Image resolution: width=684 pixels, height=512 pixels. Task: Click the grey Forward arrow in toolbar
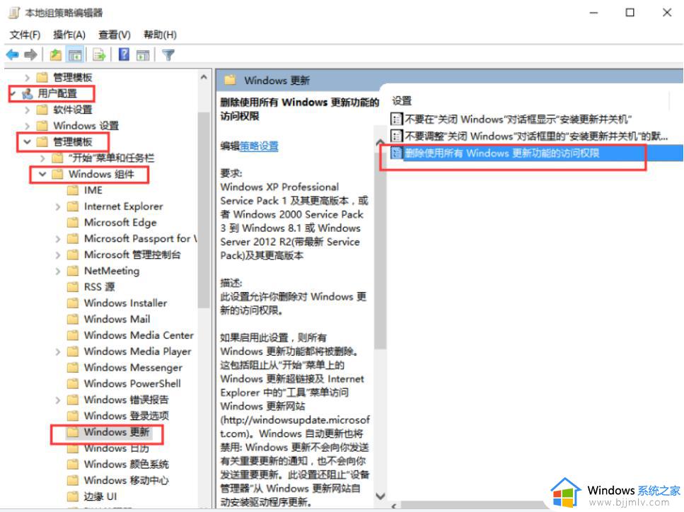click(x=31, y=55)
